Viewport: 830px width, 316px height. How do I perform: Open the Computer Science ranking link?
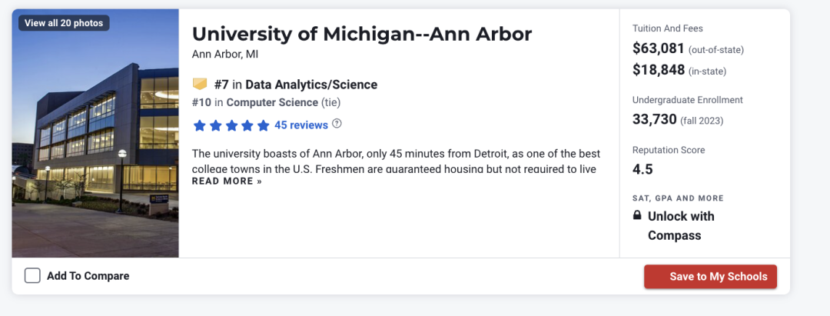click(x=272, y=102)
